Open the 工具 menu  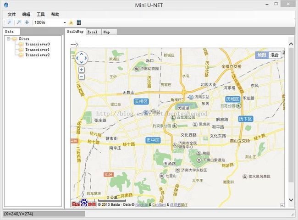click(41, 14)
